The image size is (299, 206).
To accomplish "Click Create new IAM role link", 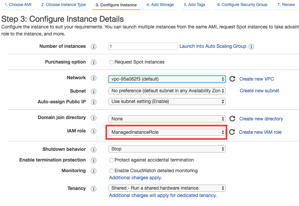I will (260, 132).
